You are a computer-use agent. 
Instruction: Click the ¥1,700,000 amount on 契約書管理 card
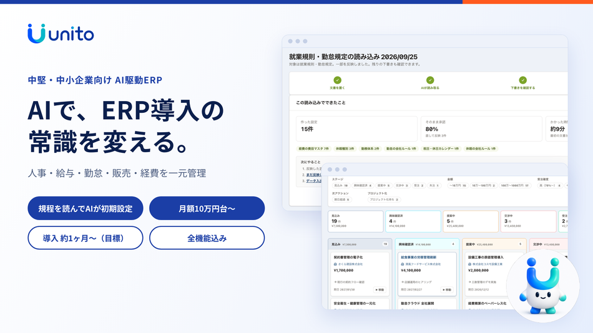click(343, 270)
